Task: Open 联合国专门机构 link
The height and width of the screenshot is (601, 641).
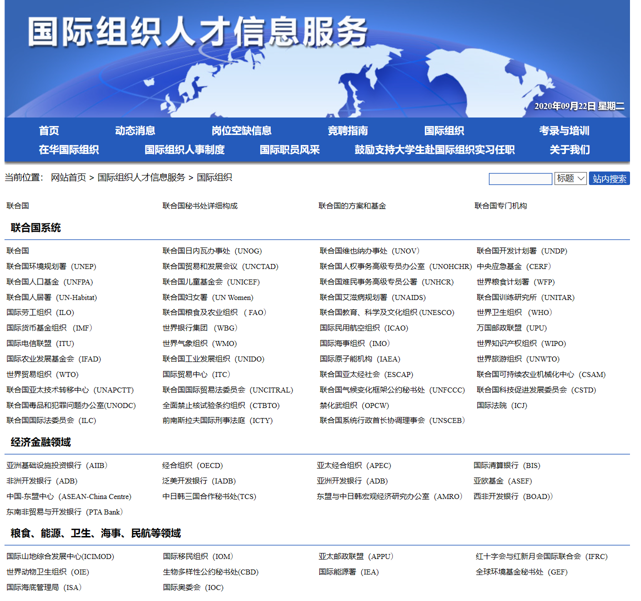Action: coord(500,206)
